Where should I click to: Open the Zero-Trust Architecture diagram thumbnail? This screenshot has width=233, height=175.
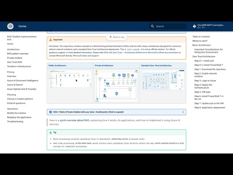click(x=163, y=80)
